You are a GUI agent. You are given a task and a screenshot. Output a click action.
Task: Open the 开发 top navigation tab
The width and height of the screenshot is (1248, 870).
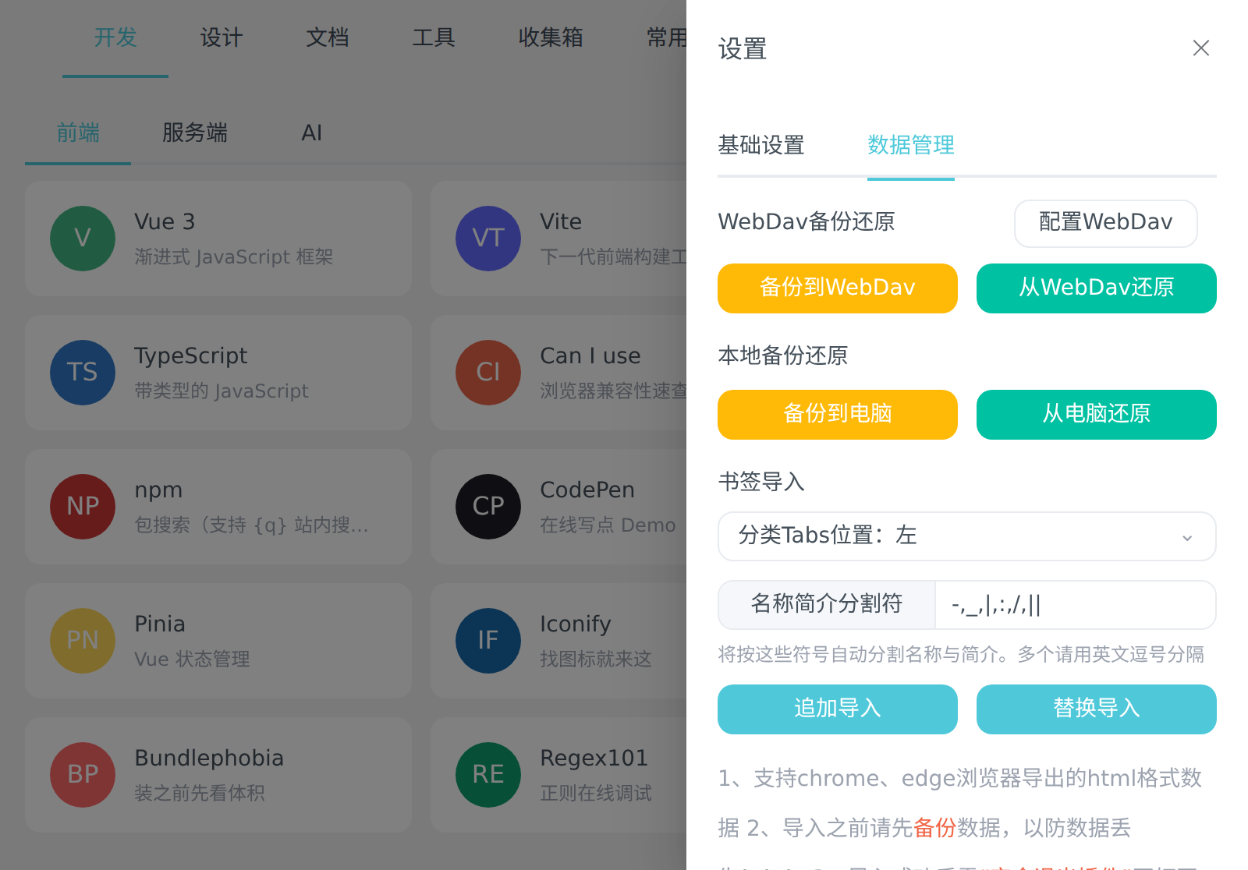(x=115, y=37)
